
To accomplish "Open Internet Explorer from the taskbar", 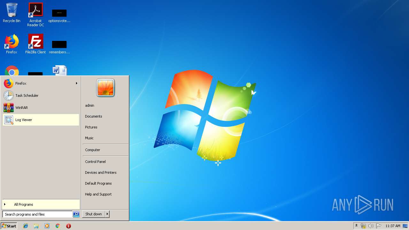I will (26, 226).
